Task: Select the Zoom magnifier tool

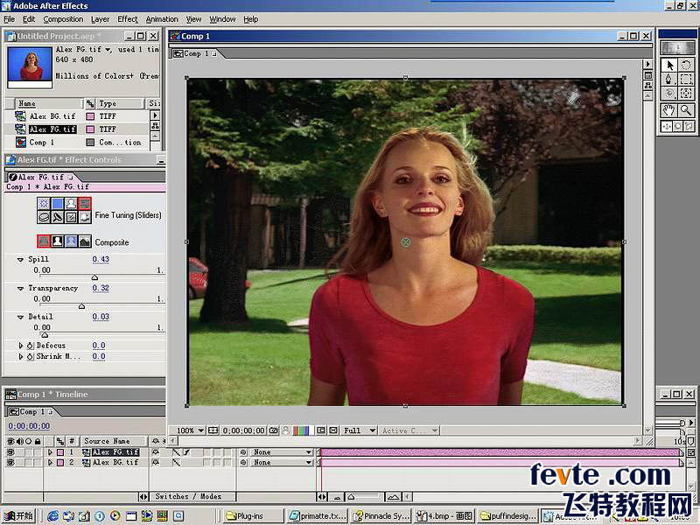Action: click(686, 110)
